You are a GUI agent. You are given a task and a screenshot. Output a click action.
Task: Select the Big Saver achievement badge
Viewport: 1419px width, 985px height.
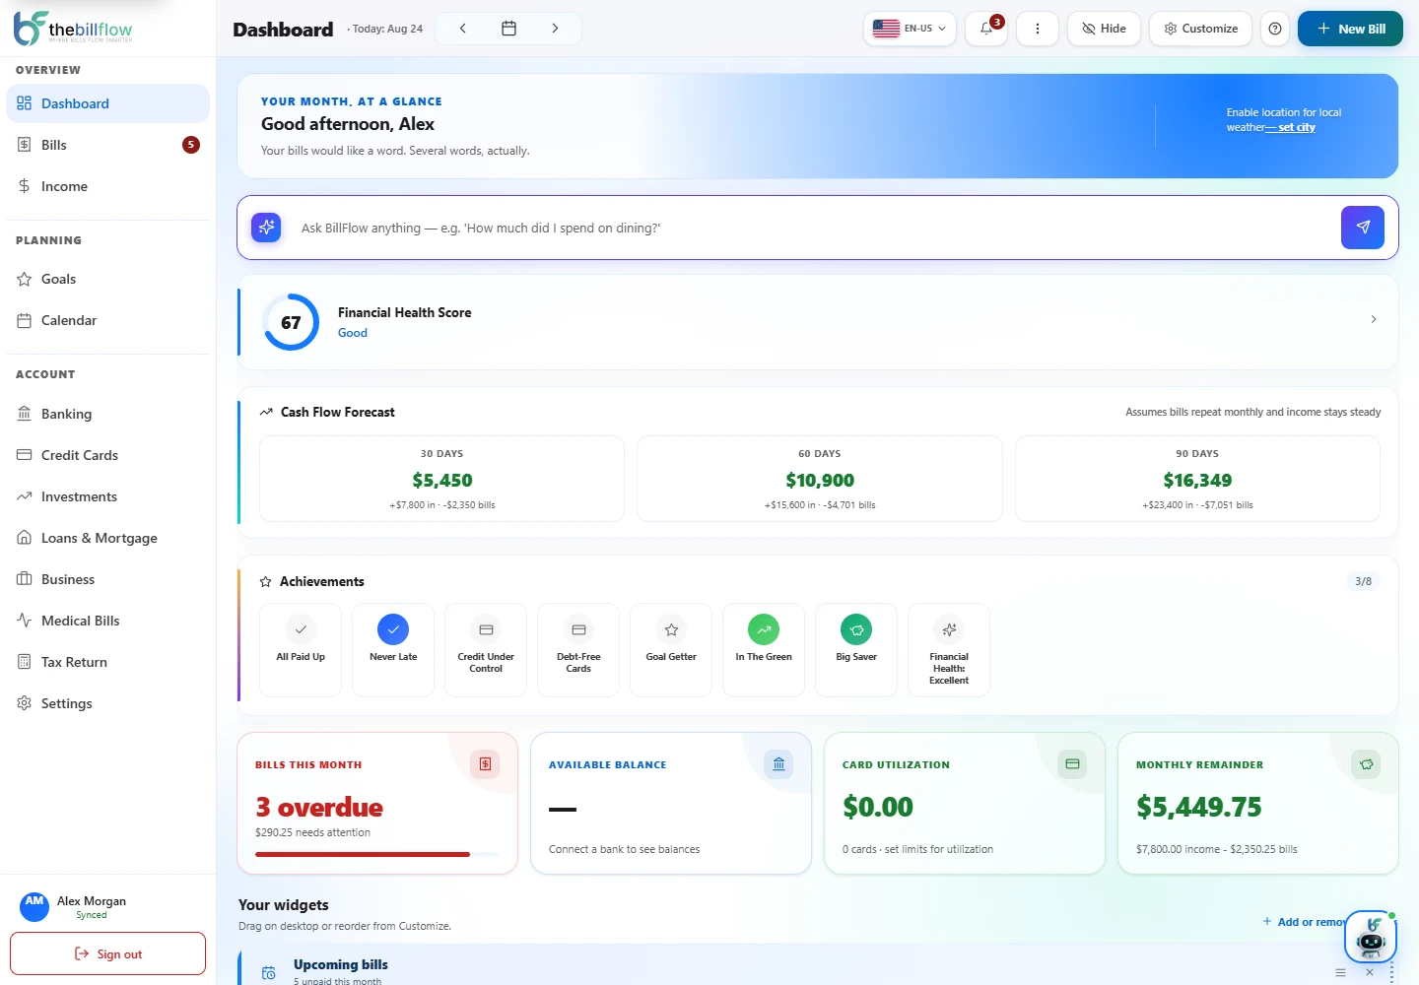[856, 650]
